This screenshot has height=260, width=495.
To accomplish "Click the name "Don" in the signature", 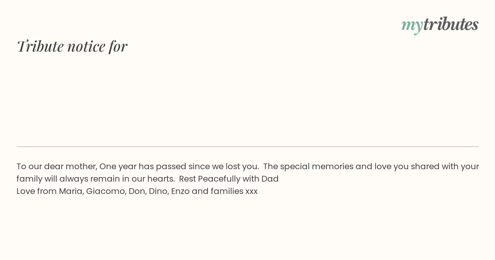I will (x=137, y=191).
